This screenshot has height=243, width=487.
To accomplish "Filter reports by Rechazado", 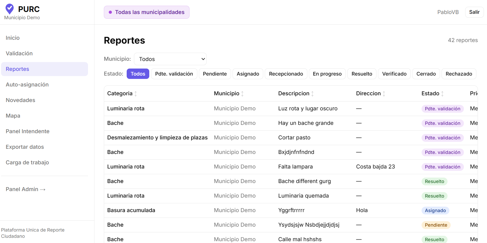I will (459, 74).
